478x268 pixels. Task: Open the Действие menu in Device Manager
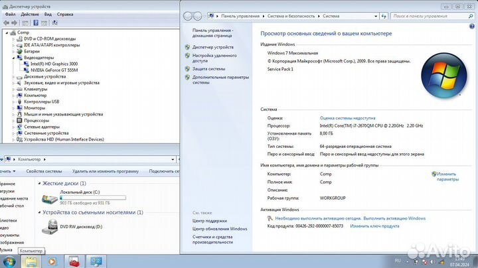pos(30,15)
